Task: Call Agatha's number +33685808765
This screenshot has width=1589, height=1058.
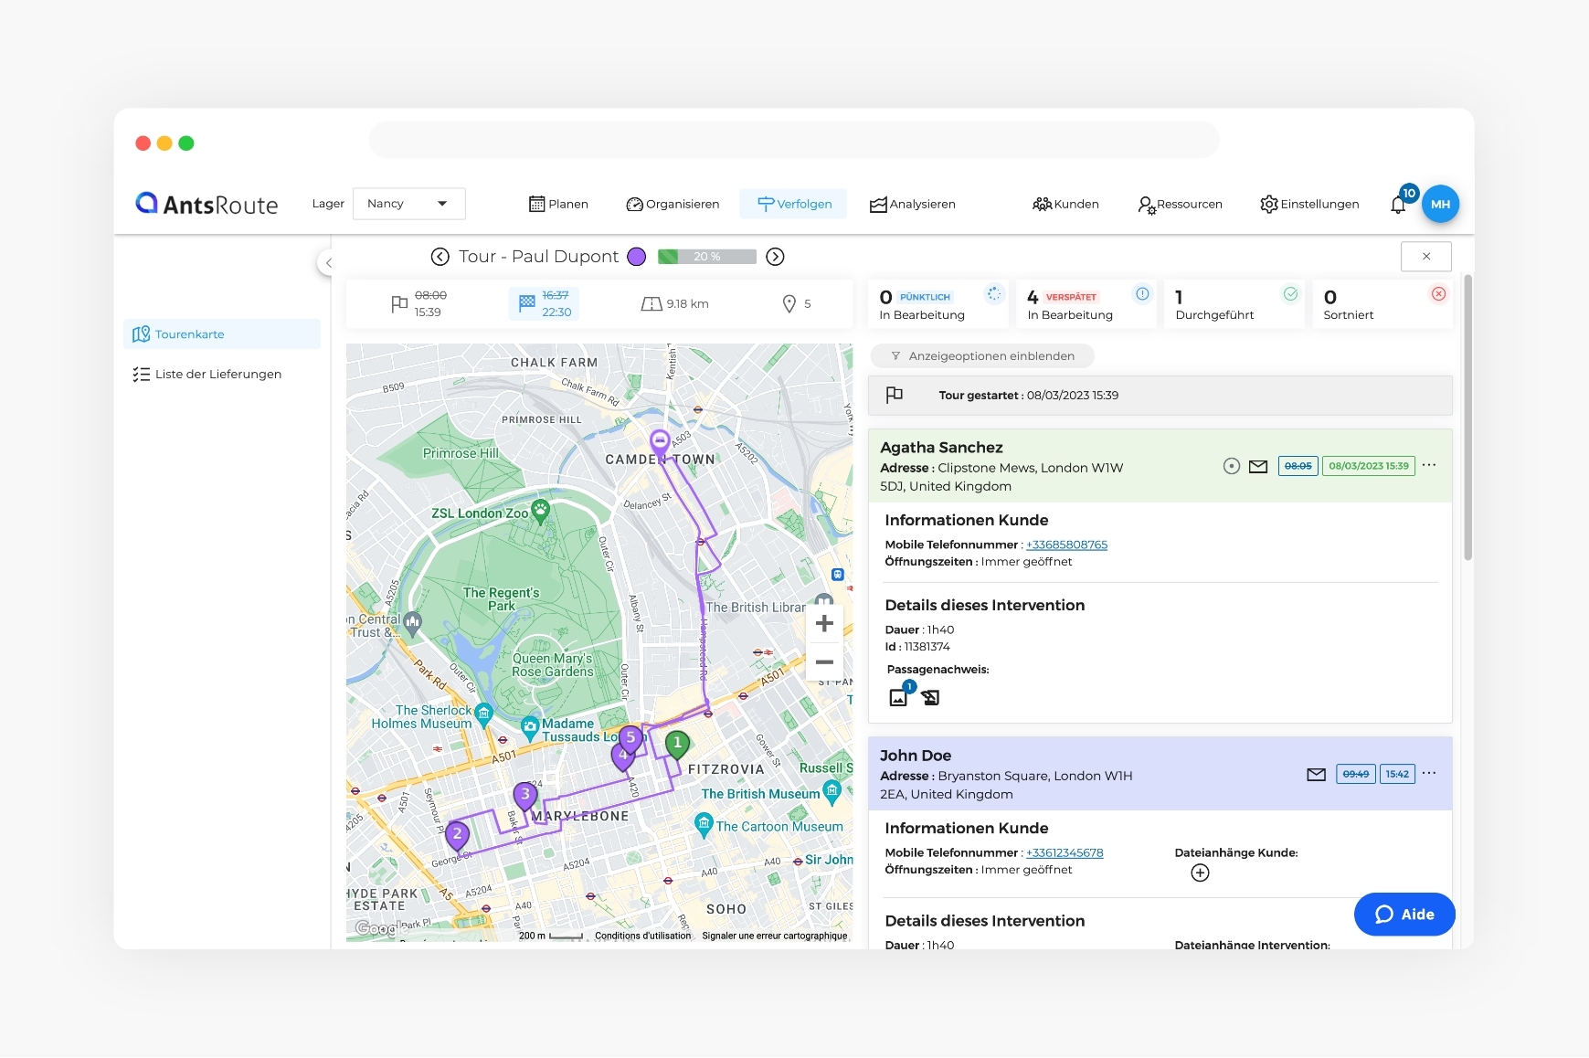Action: tap(1066, 545)
